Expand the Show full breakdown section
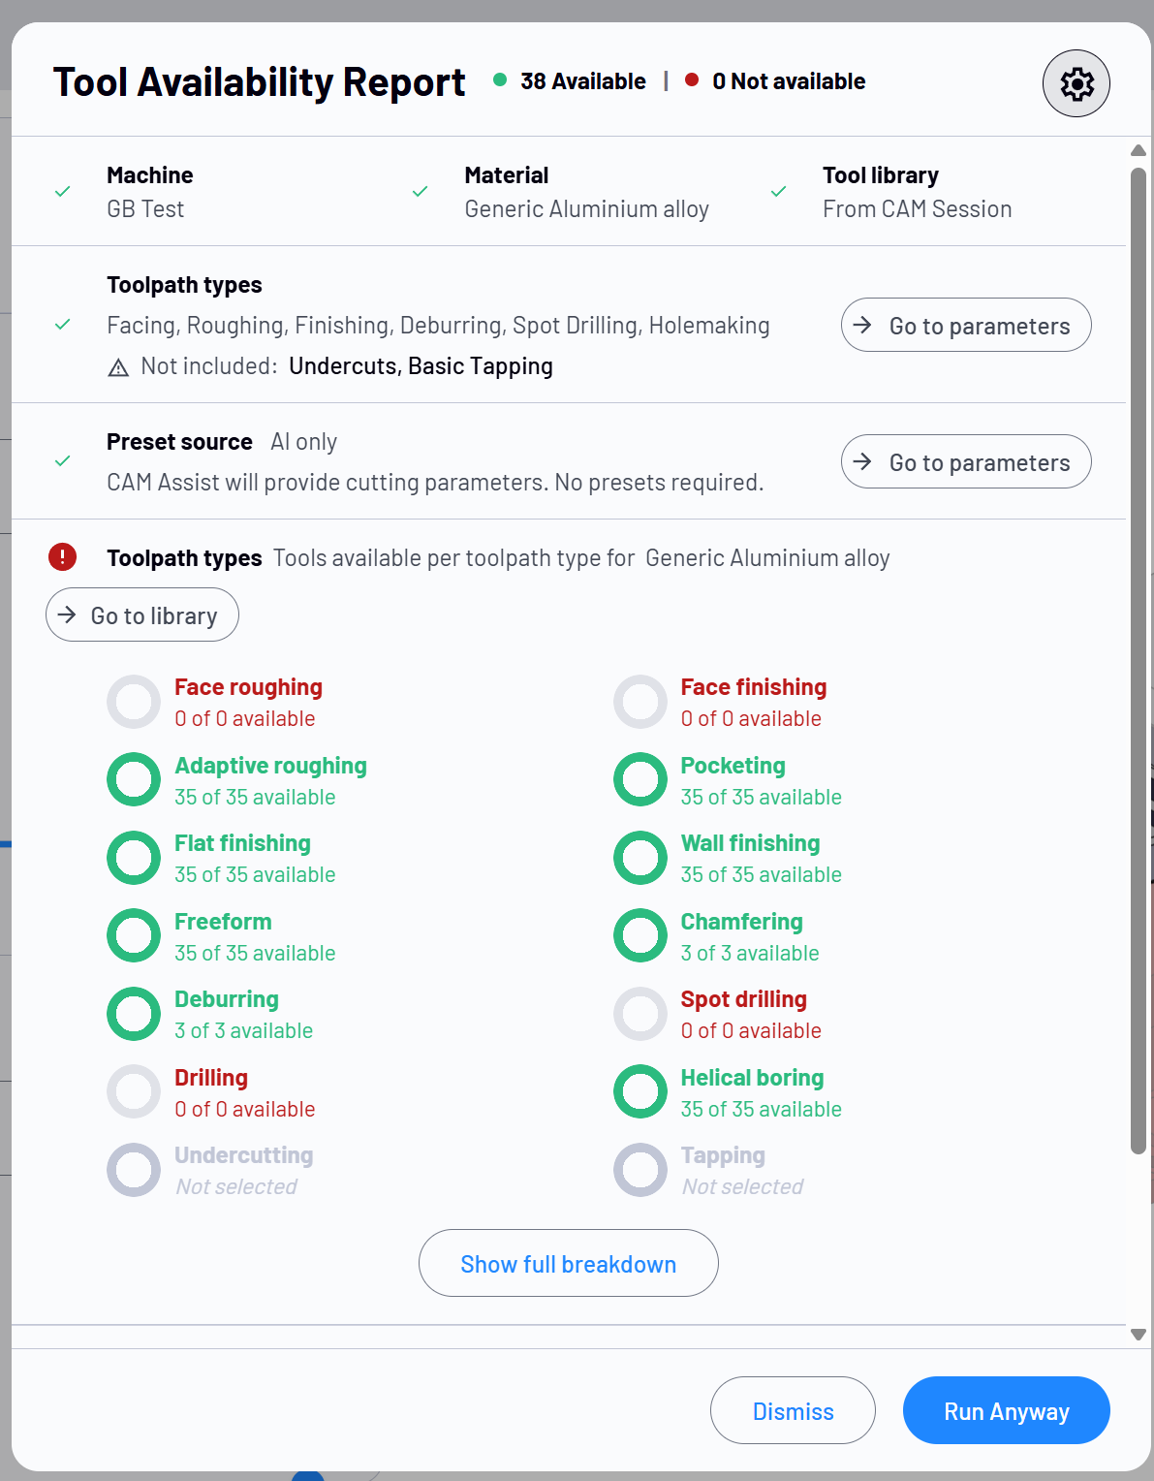 point(569,1263)
